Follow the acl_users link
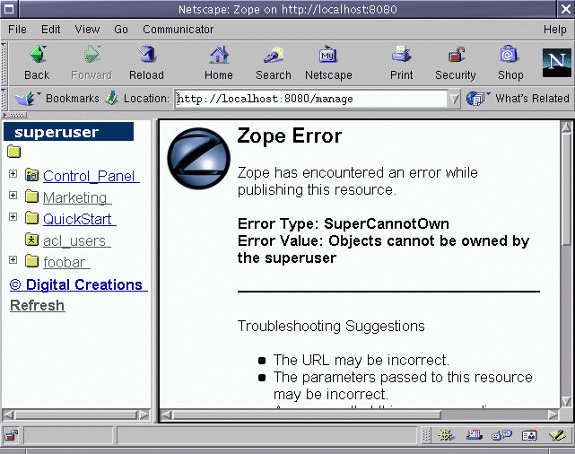Image resolution: width=575 pixels, height=454 pixels. (77, 241)
